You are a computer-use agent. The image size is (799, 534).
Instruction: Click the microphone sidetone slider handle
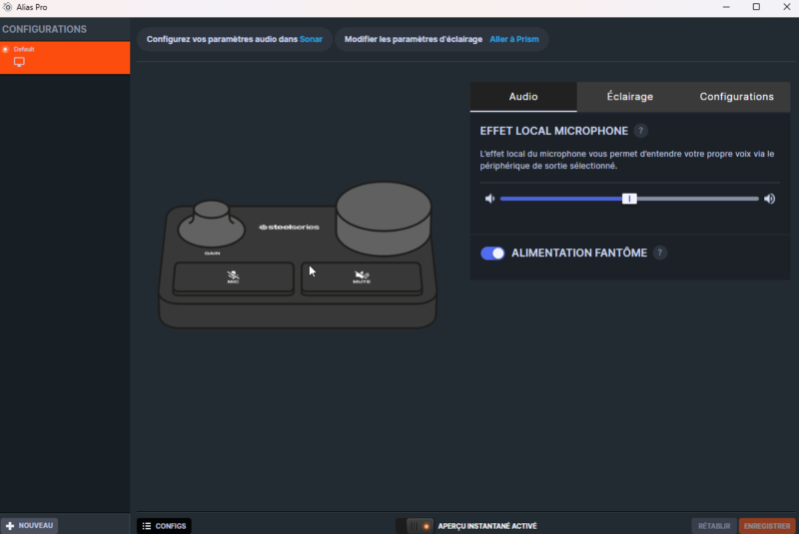[629, 199]
